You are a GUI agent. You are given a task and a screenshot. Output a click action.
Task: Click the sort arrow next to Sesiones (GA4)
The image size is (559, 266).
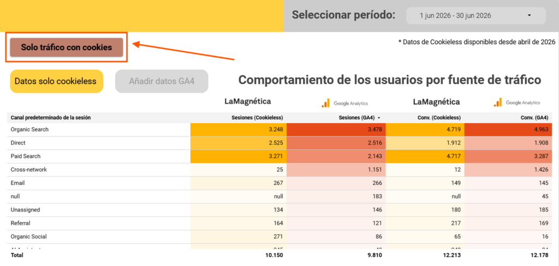click(379, 118)
